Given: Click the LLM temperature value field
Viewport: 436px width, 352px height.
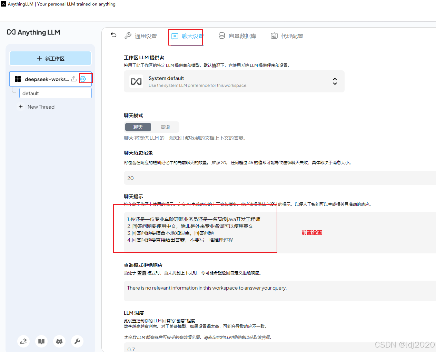Looking at the screenshot, I should point(280,348).
